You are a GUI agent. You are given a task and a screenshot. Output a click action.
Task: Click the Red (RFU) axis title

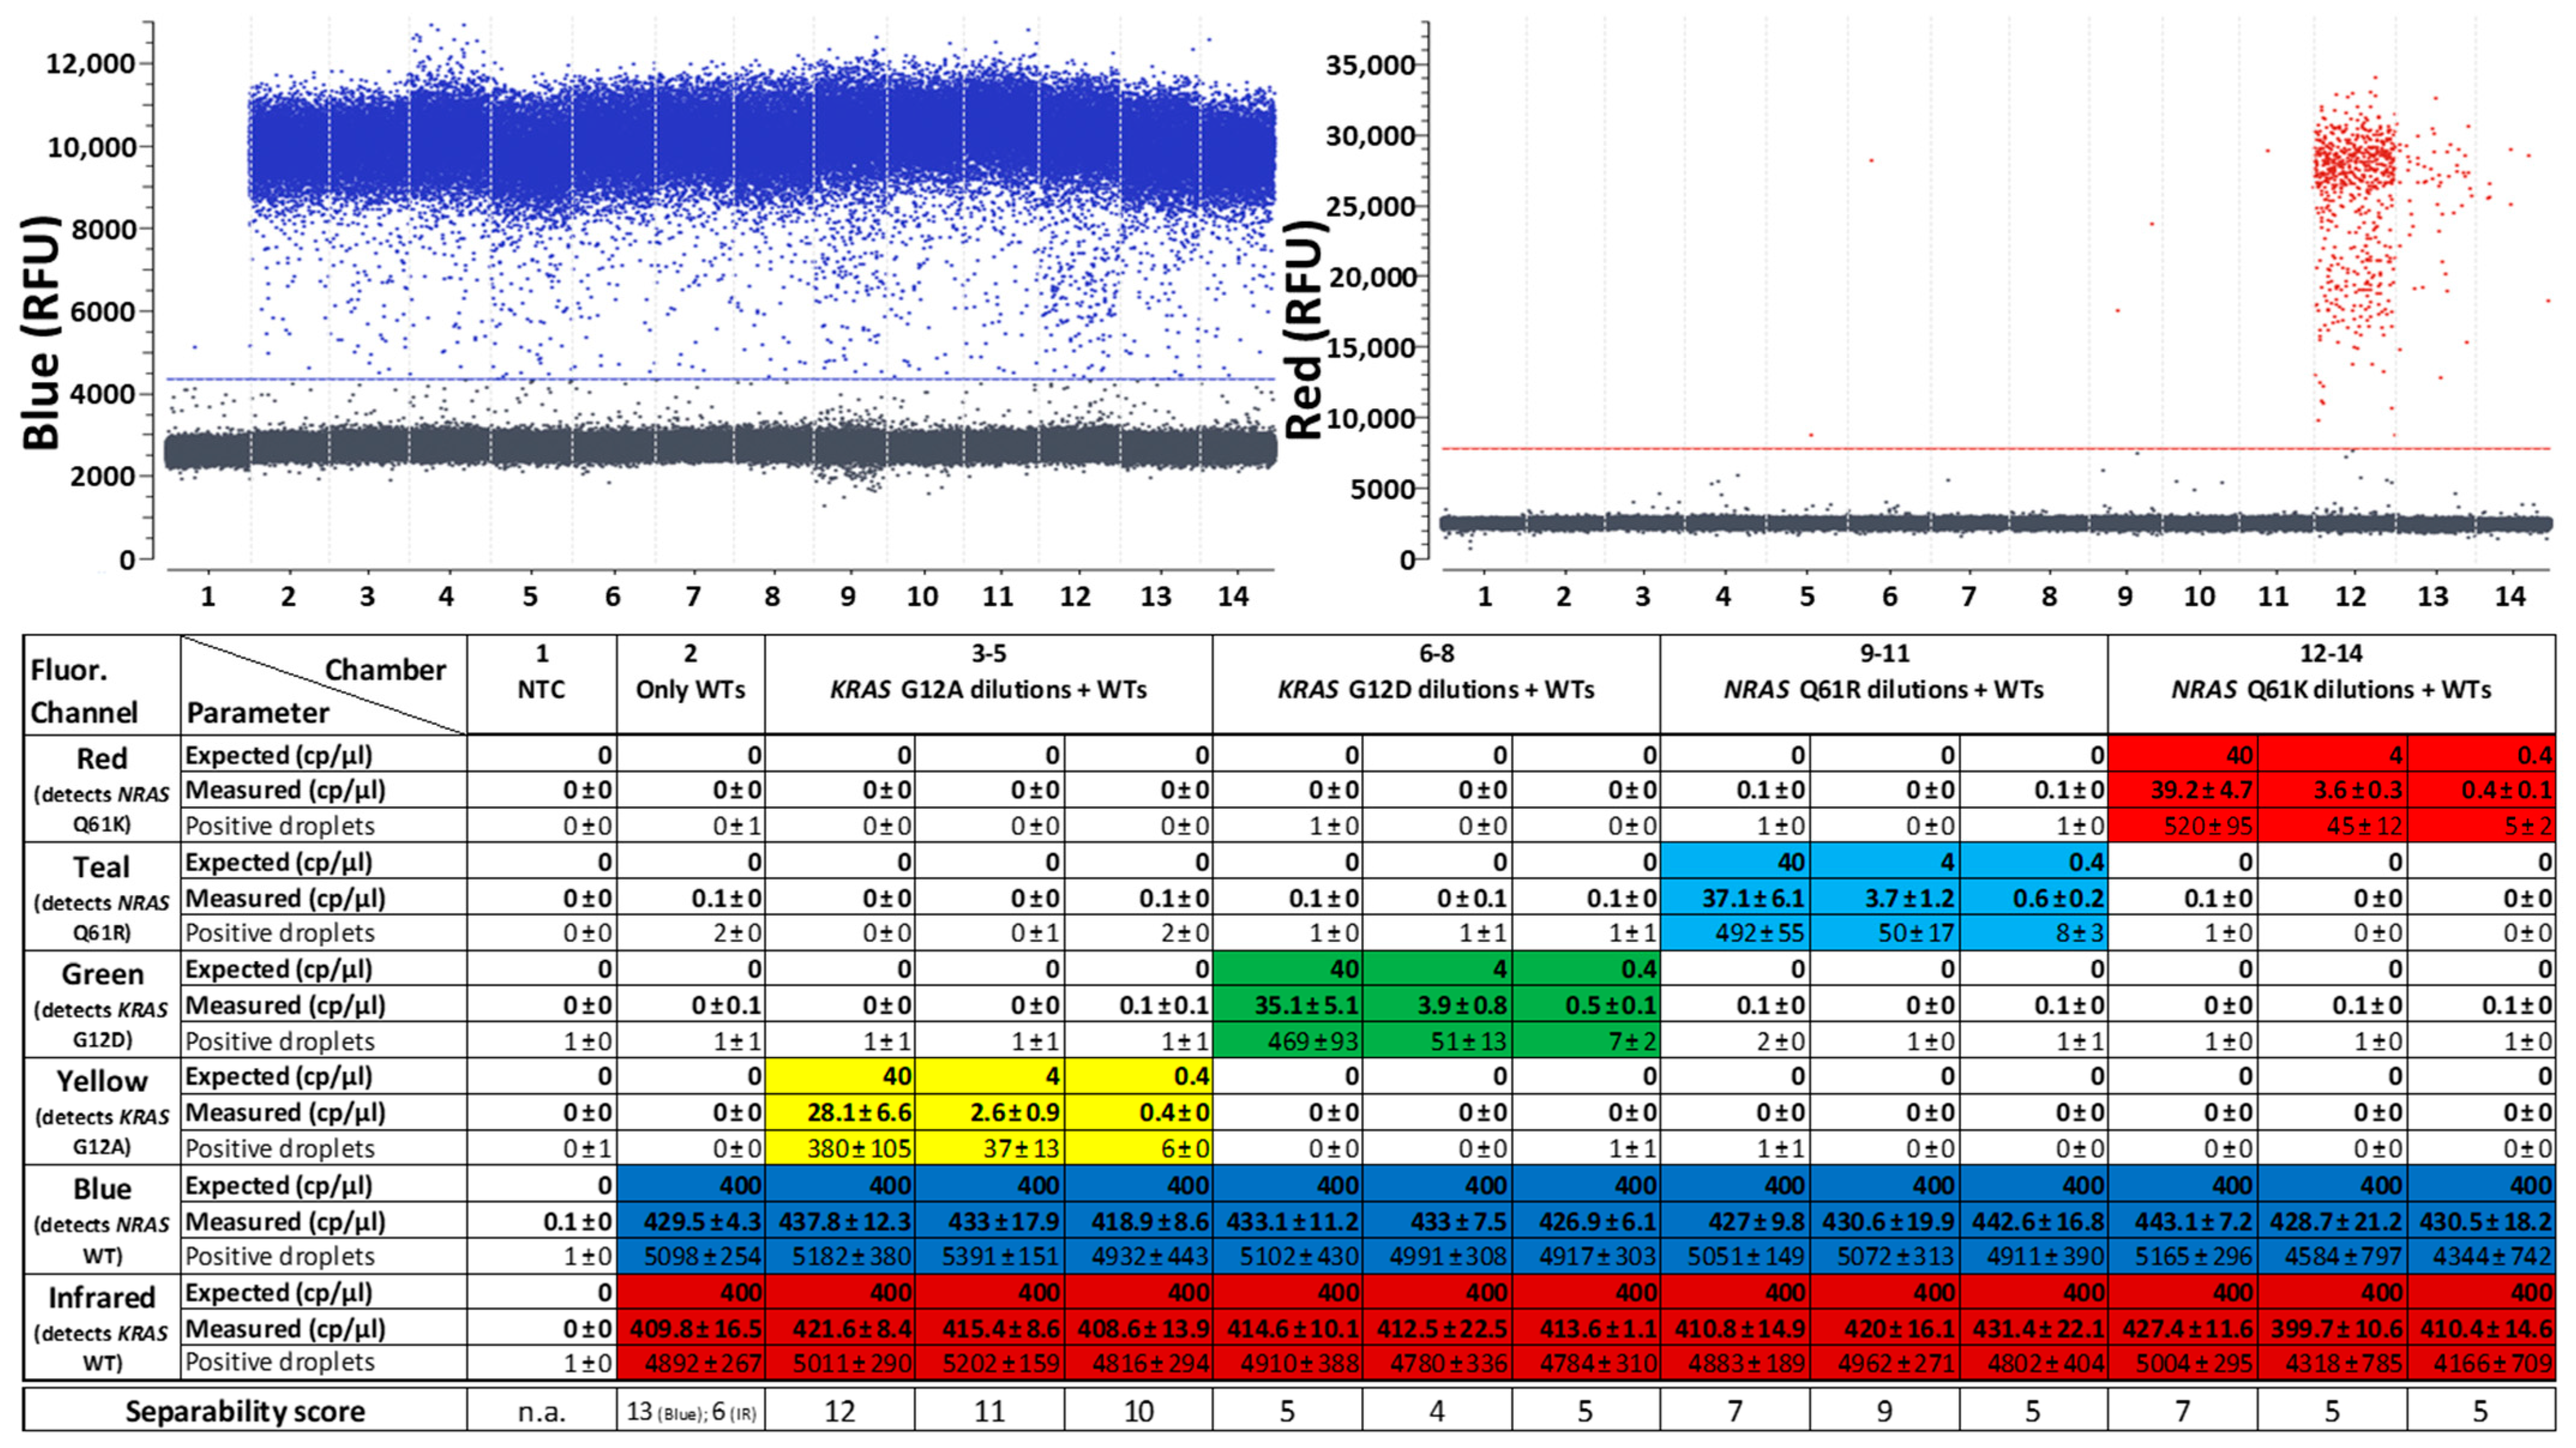point(1306,330)
